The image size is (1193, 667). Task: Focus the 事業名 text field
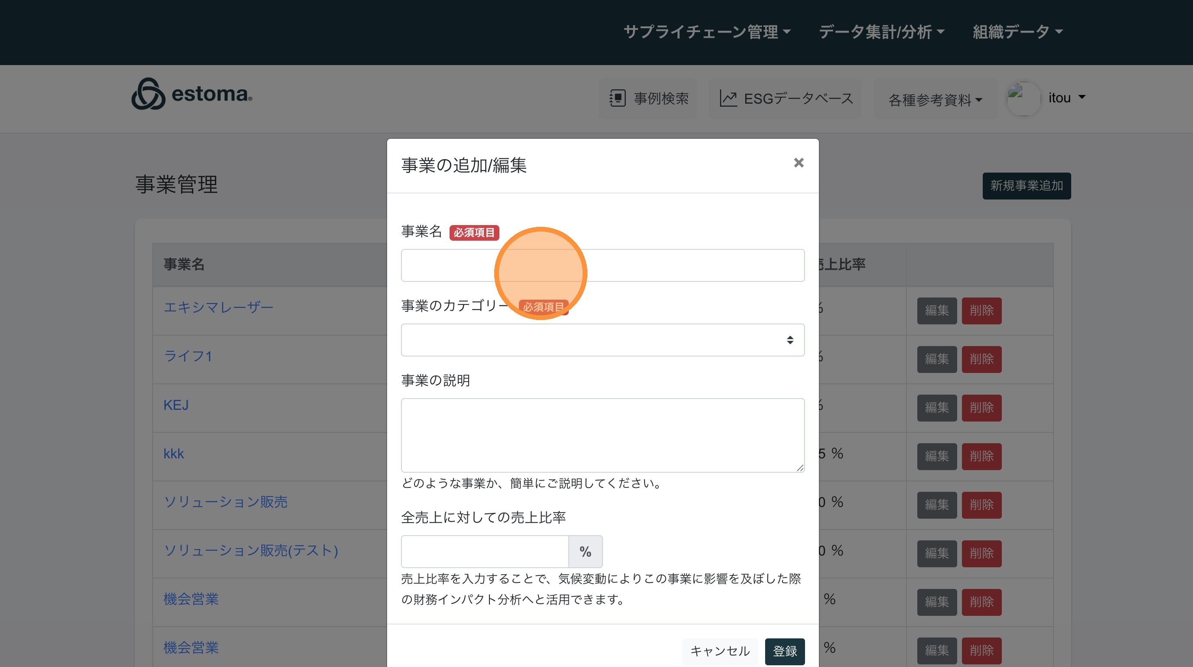click(603, 265)
